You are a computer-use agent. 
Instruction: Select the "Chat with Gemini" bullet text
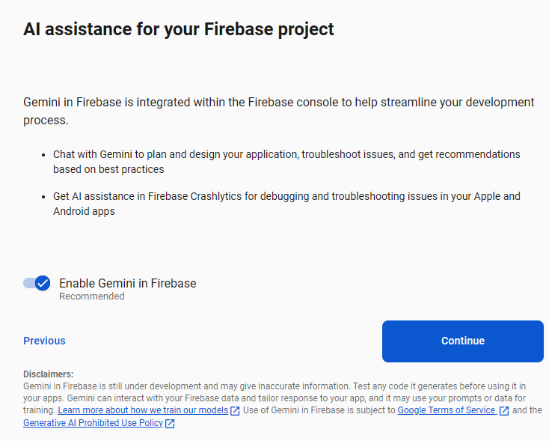286,162
